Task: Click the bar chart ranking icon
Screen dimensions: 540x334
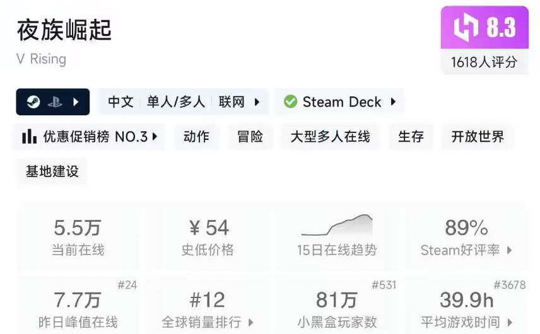Action: coord(29,137)
